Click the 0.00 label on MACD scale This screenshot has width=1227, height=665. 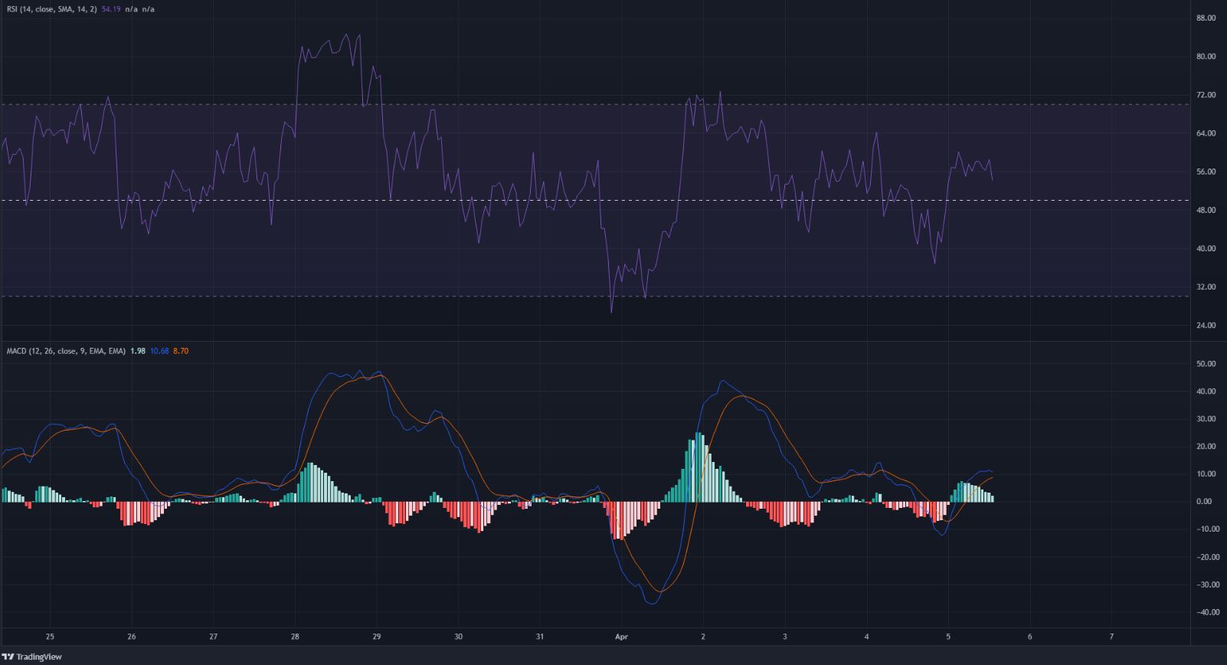[1203, 502]
